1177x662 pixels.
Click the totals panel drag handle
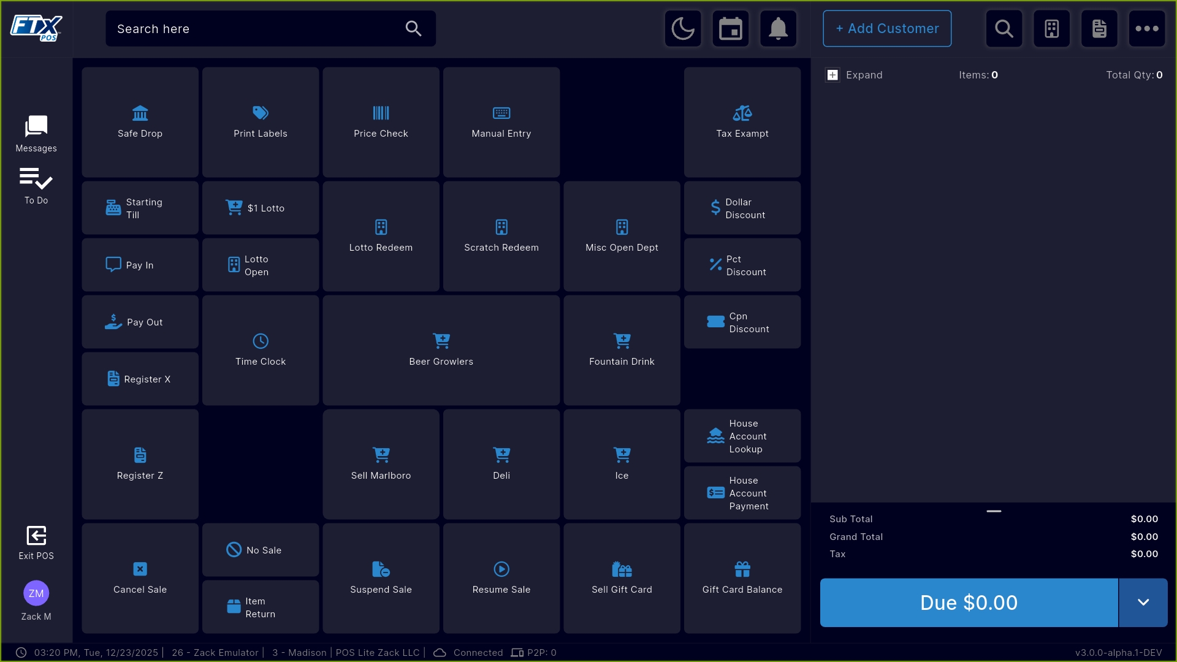994,511
